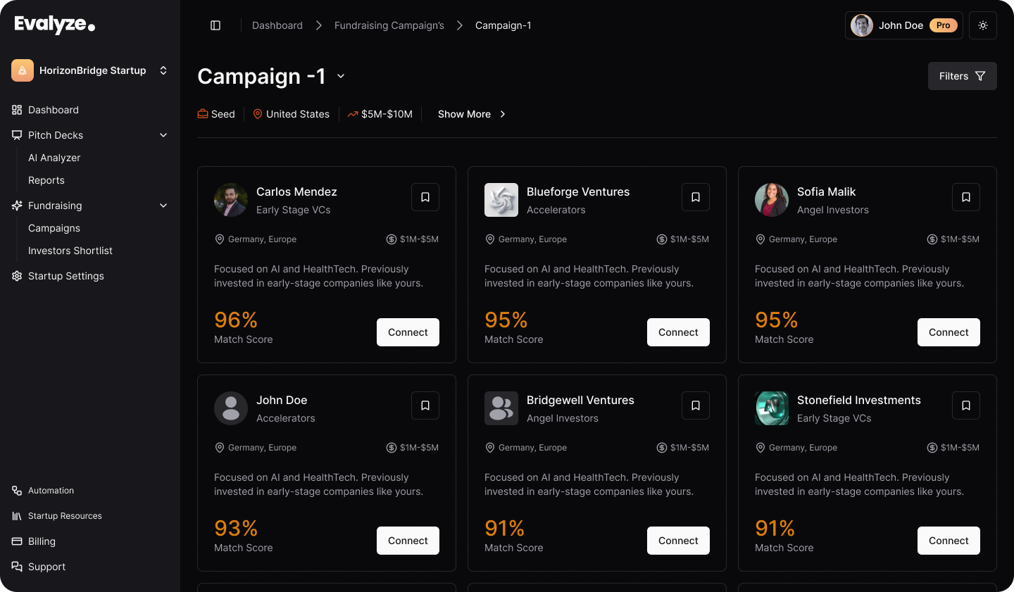Image resolution: width=1014 pixels, height=592 pixels.
Task: Open the Support chat icon
Action: coord(17,567)
